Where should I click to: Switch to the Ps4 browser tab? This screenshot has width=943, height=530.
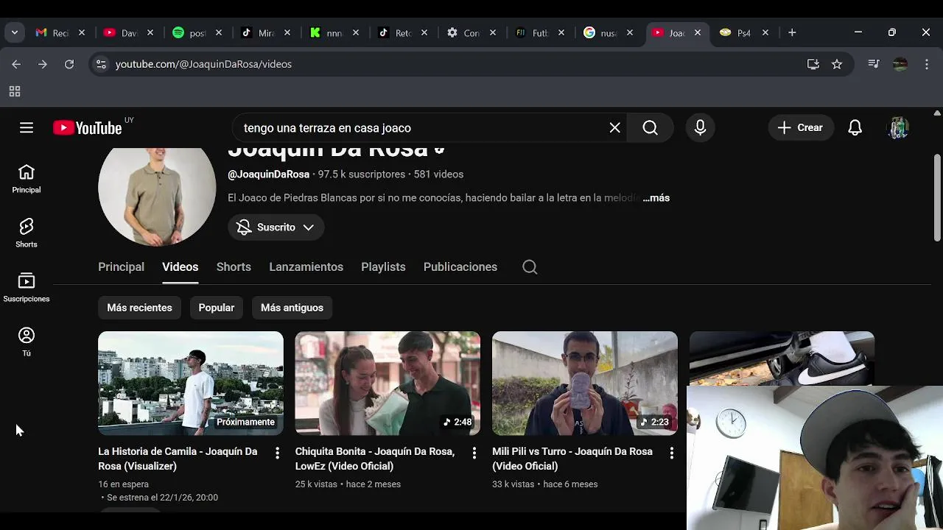tap(737, 33)
